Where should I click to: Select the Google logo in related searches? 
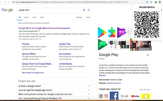125,96
